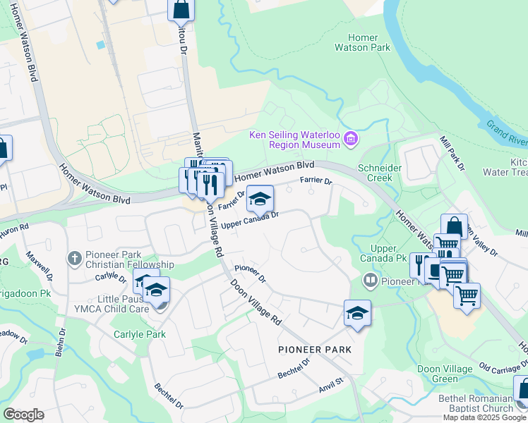Image resolution: width=528 pixels, height=423 pixels.
Task: Click the Carlyle Park label
Action: (x=140, y=335)
